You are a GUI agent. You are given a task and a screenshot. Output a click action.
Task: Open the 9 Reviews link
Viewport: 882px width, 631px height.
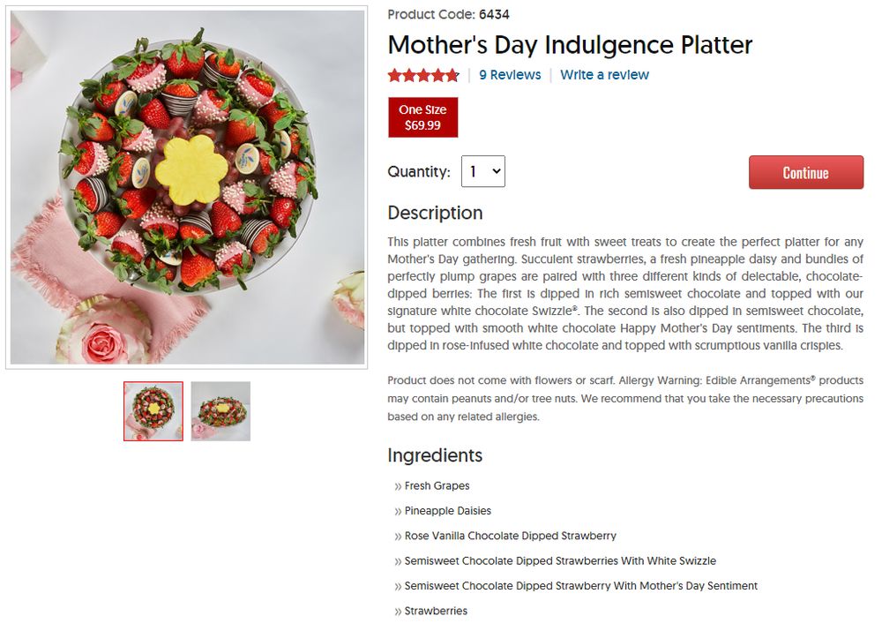click(510, 75)
